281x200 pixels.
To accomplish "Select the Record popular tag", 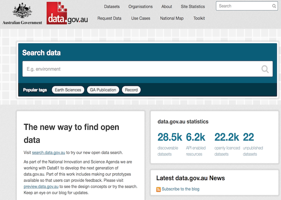I will 132,90.
